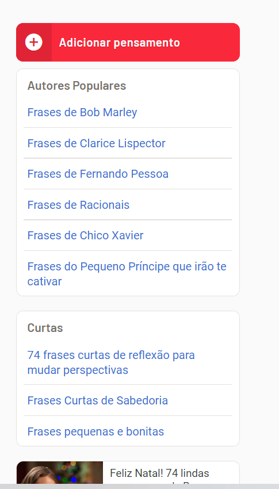
Task: Click the Curtas section heading
Action: coord(45,328)
